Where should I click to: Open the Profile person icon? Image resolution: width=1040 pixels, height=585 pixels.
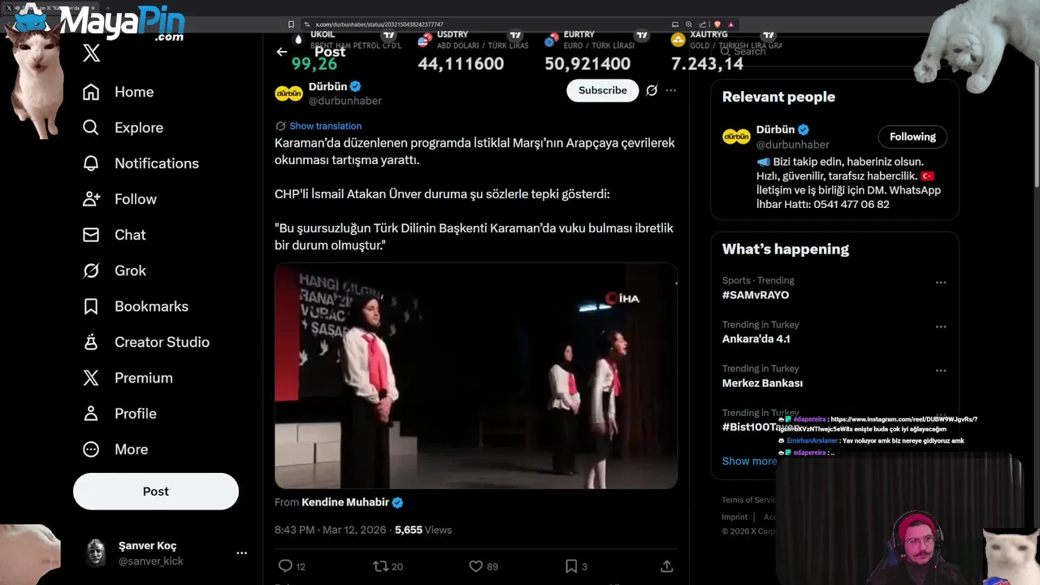(x=91, y=414)
